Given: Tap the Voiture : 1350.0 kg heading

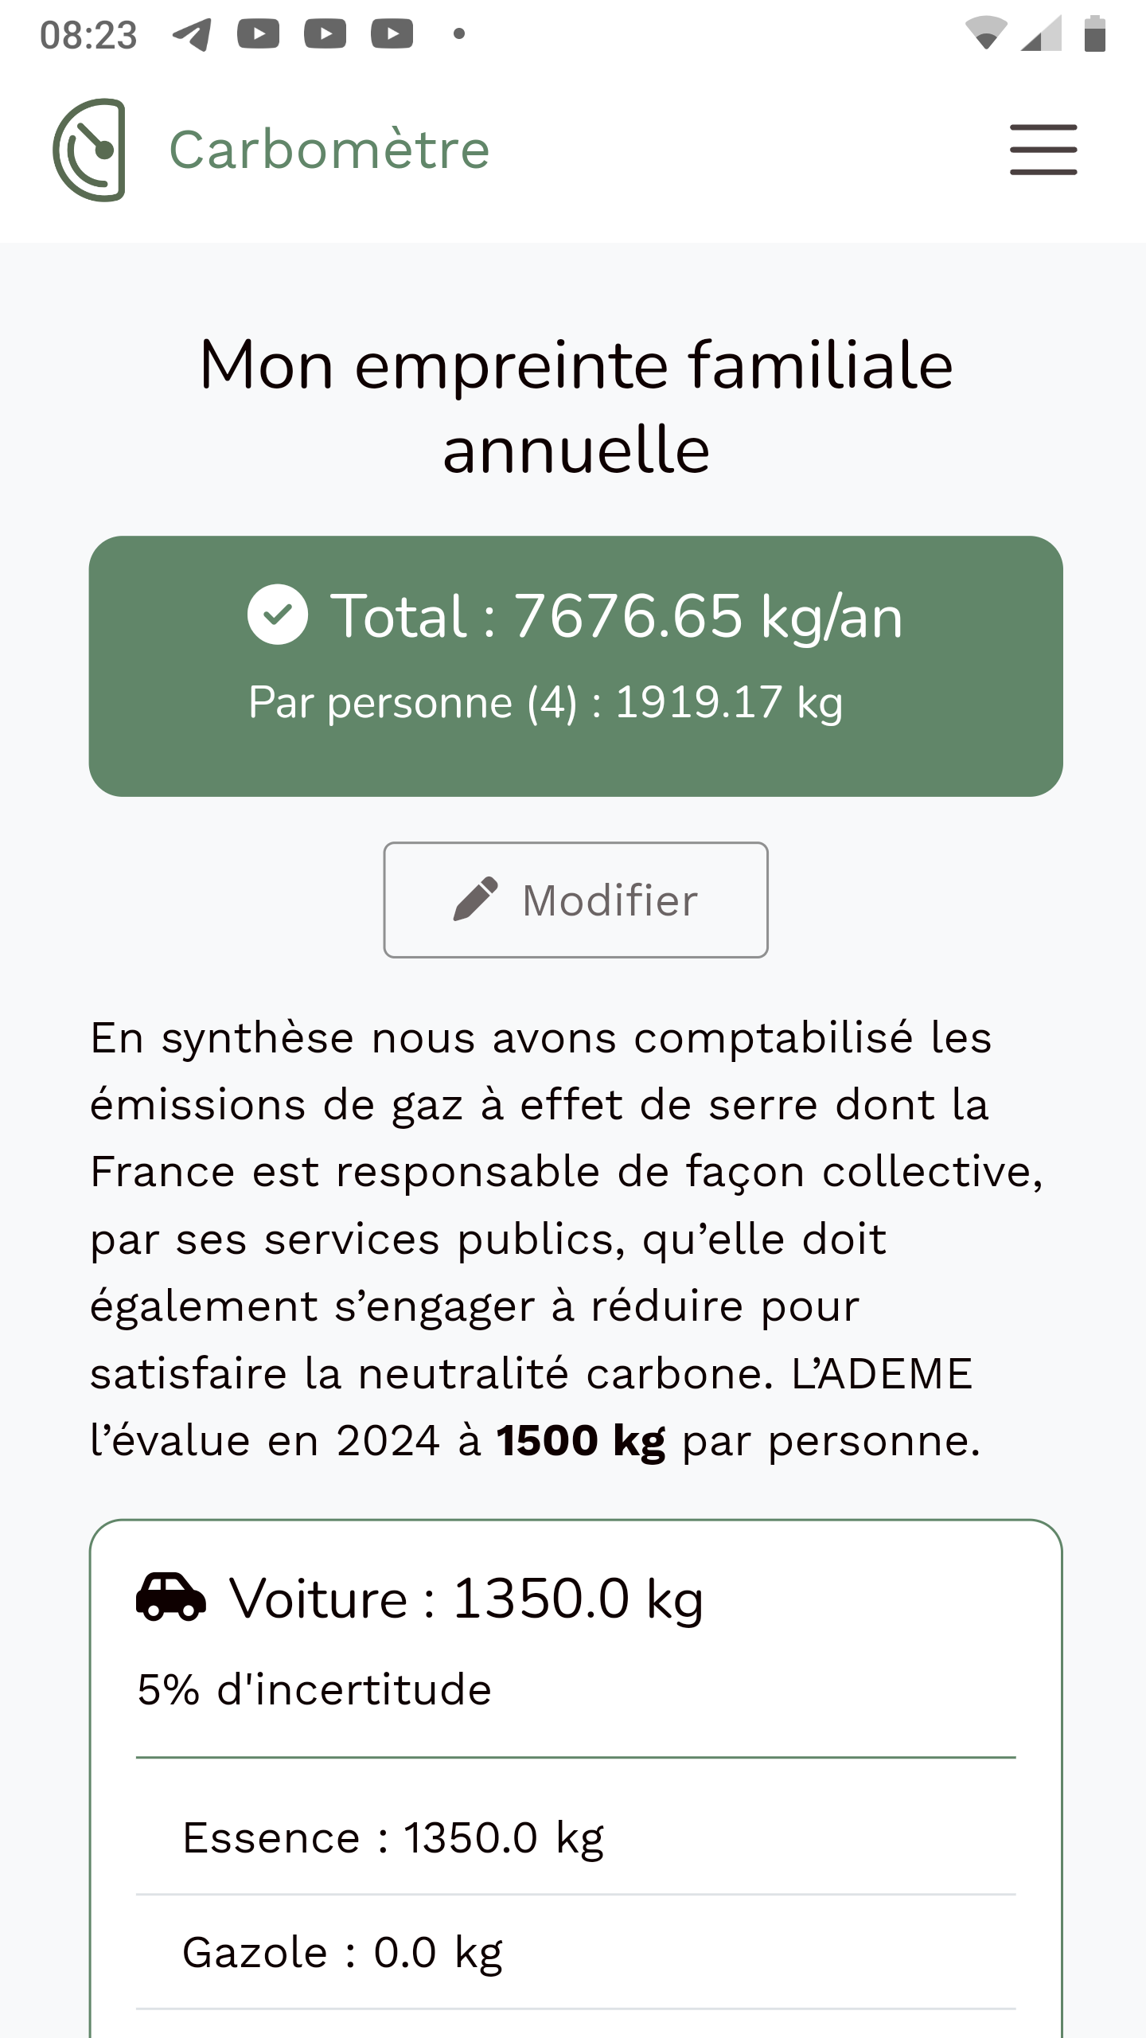Looking at the screenshot, I should (466, 1599).
